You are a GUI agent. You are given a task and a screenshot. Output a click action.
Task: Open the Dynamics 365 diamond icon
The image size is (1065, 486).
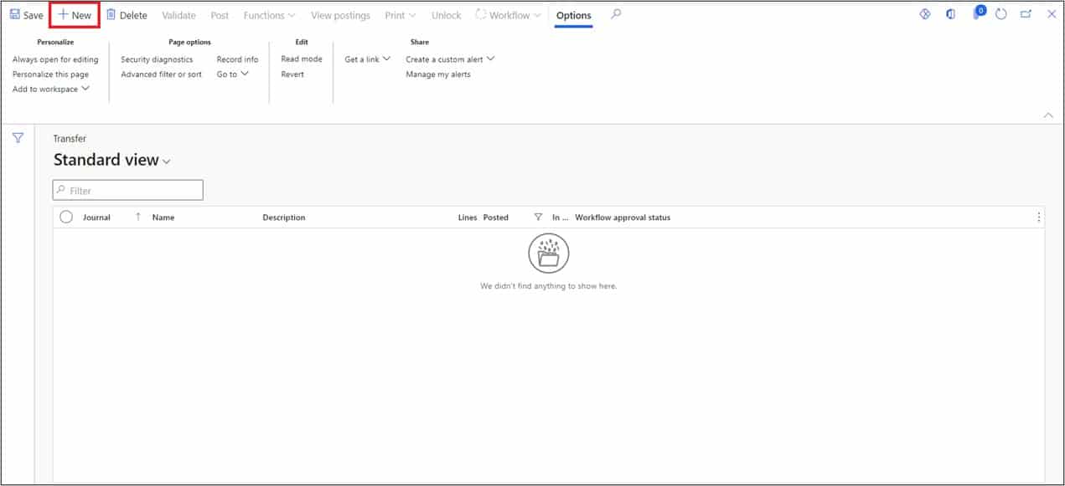[925, 14]
